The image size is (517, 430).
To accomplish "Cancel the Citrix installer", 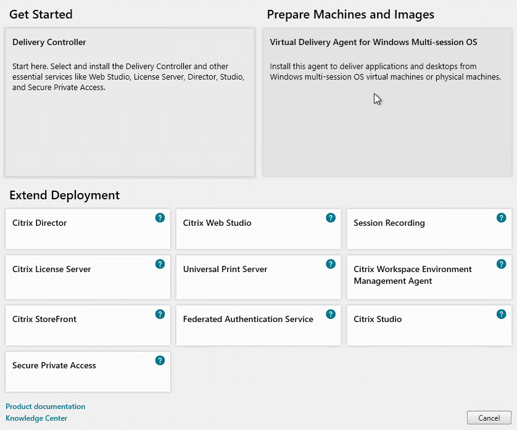I will point(489,418).
